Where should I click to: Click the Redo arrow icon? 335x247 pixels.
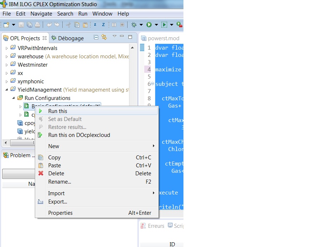[57, 25]
